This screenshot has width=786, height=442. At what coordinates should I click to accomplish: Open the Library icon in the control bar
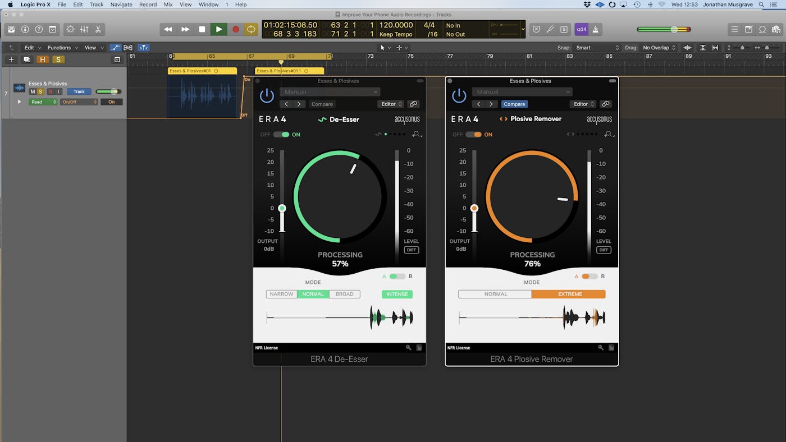pos(11,29)
